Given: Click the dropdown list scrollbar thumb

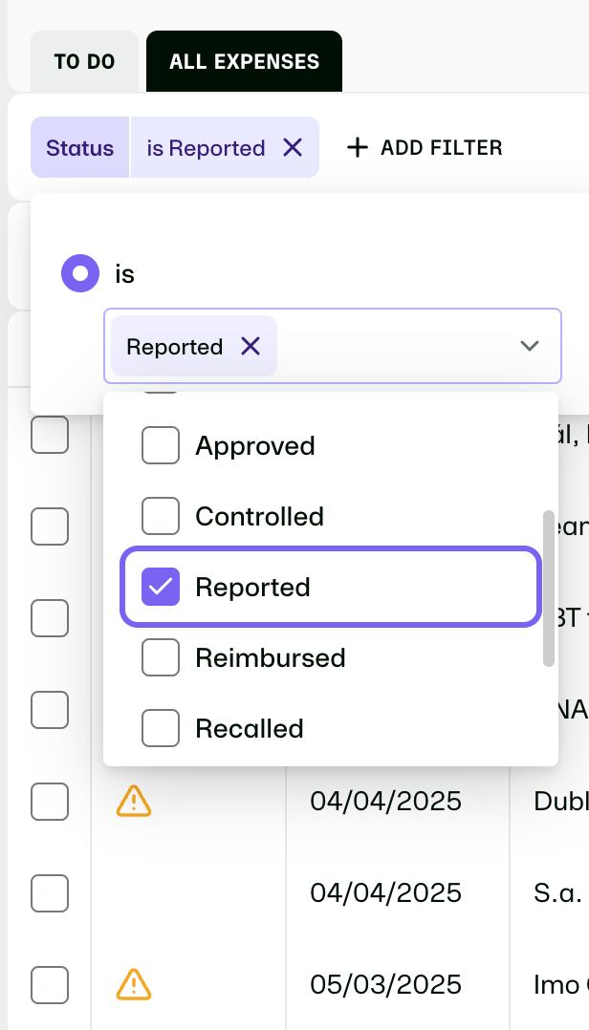Looking at the screenshot, I should [x=548, y=589].
